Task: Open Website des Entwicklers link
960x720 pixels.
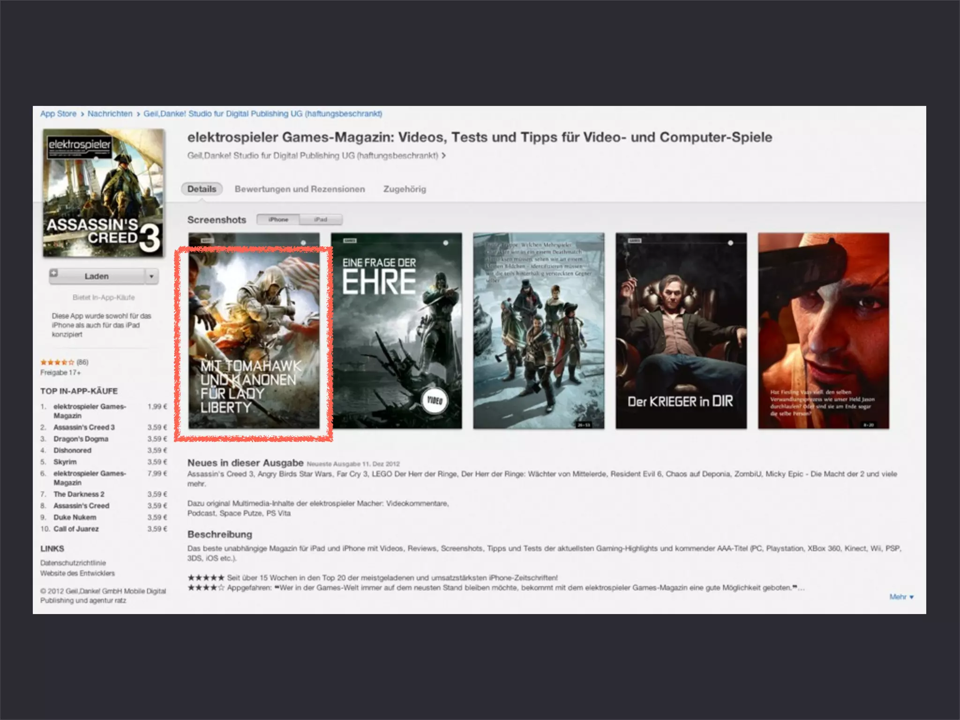Action: [x=77, y=573]
